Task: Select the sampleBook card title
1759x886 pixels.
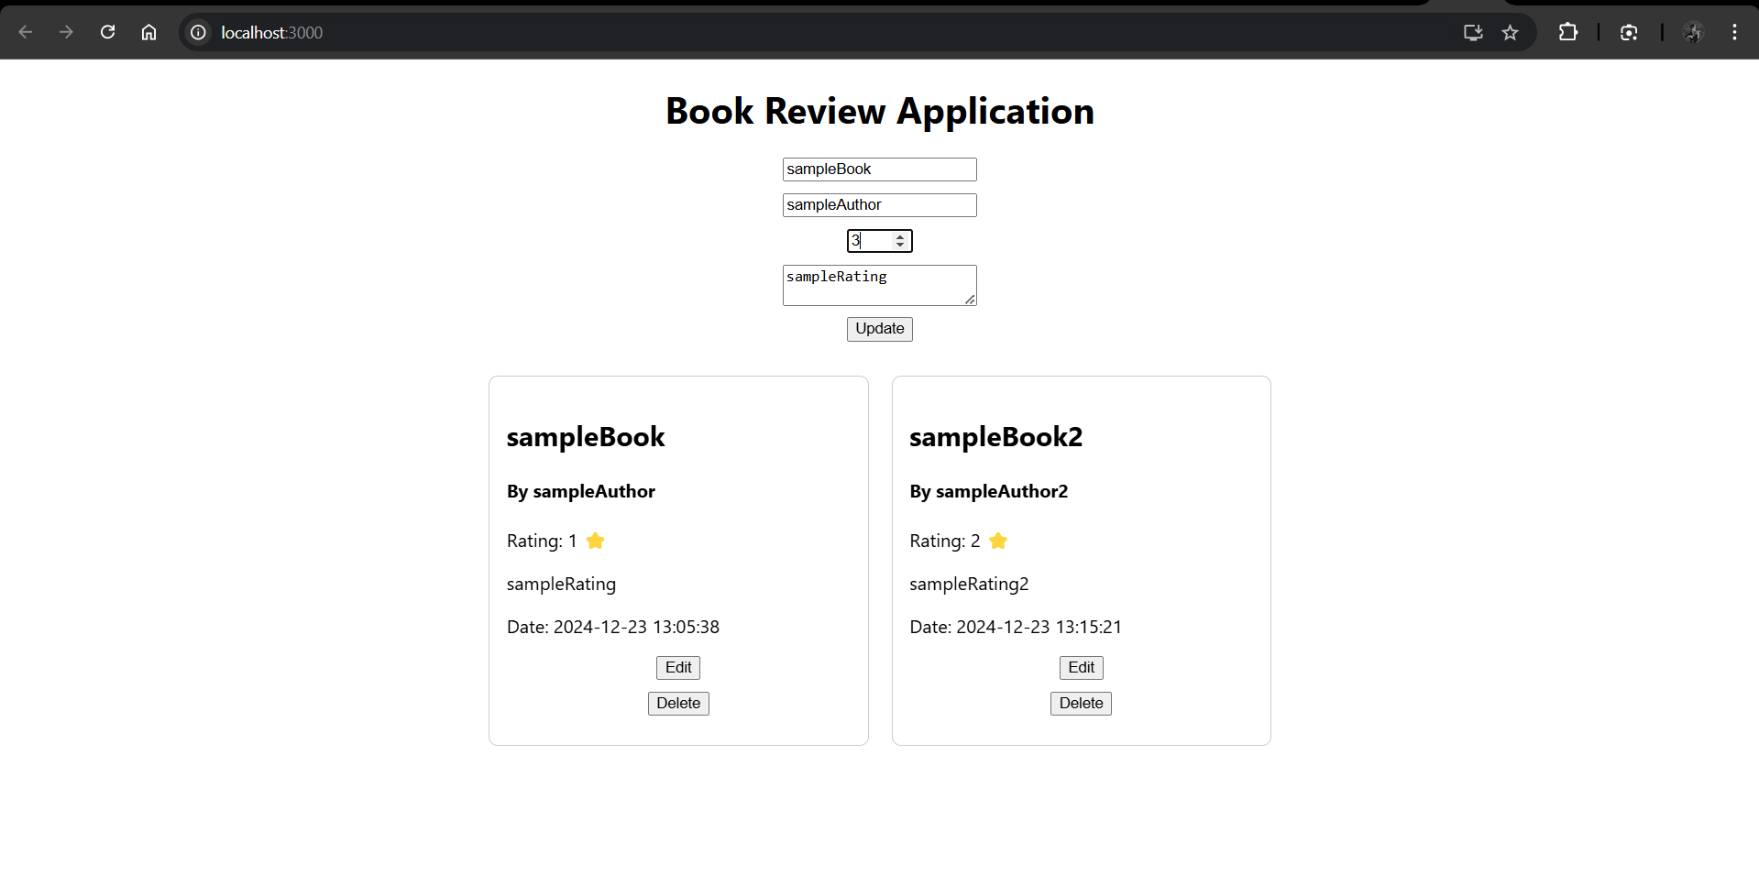Action: (x=586, y=437)
